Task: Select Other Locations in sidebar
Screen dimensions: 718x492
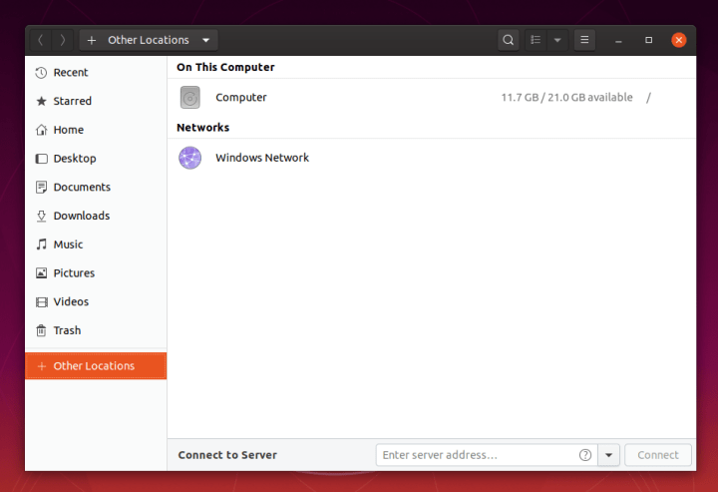Action: tap(96, 366)
